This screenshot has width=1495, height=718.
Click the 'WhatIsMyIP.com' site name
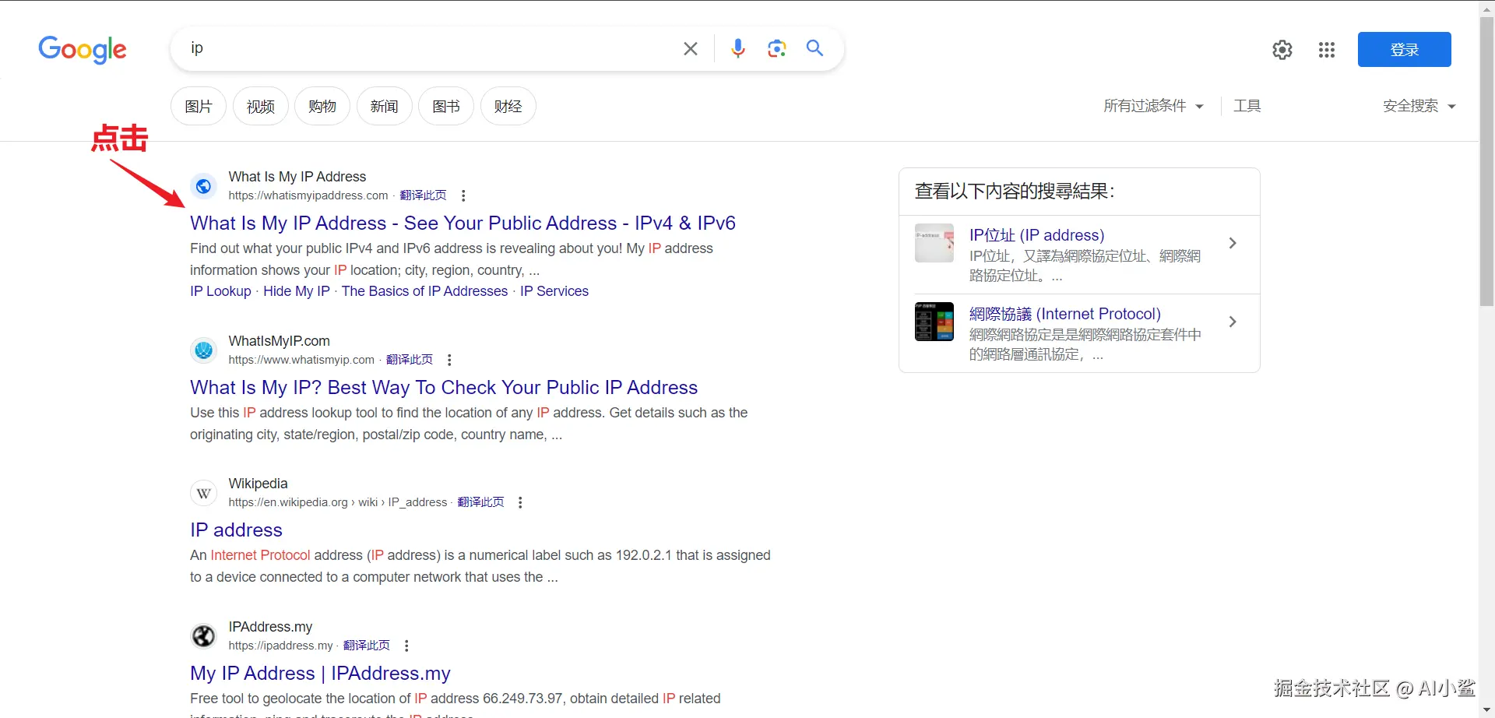pyautogui.click(x=280, y=341)
